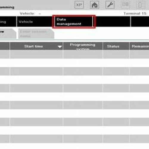Select the partially visible overview sub-tab
Viewport: 149px width, 149px height.
point(8,34)
